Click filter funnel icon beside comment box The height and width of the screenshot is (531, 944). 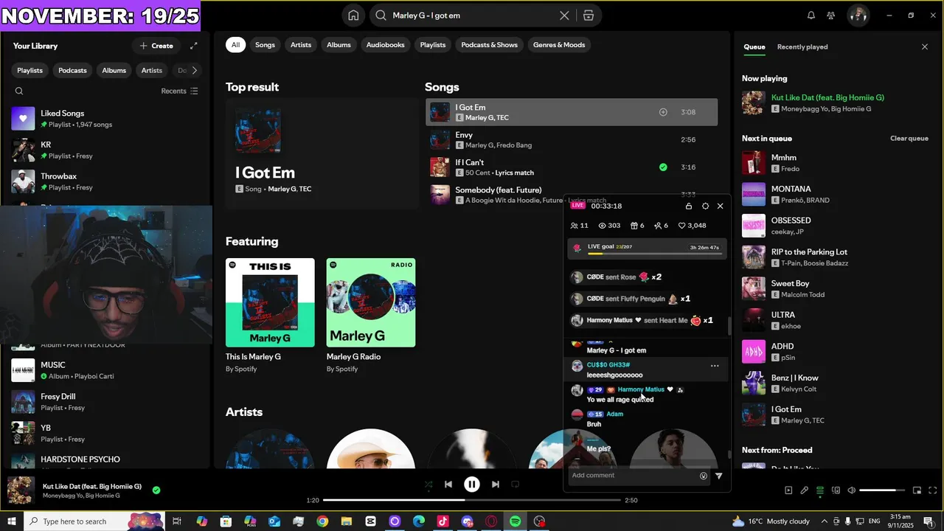pos(719,476)
